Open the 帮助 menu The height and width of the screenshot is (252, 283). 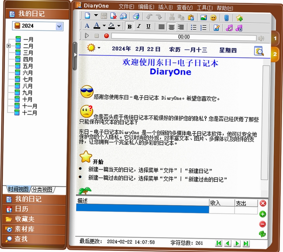pyautogui.click(x=225, y=8)
